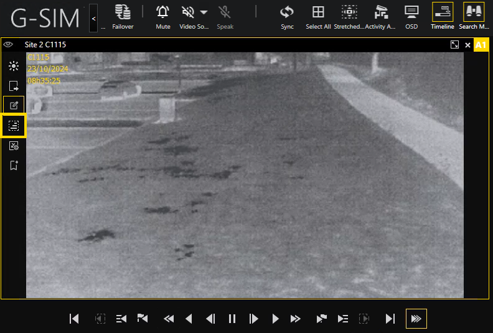Open the Video Sound dropdown arrow
493x333 pixels.
[x=204, y=12]
